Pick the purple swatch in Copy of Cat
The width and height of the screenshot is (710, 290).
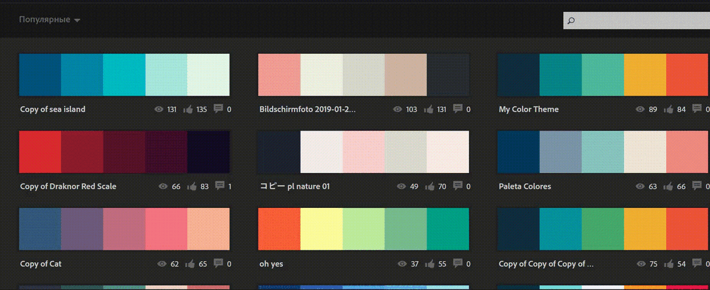tap(82, 229)
